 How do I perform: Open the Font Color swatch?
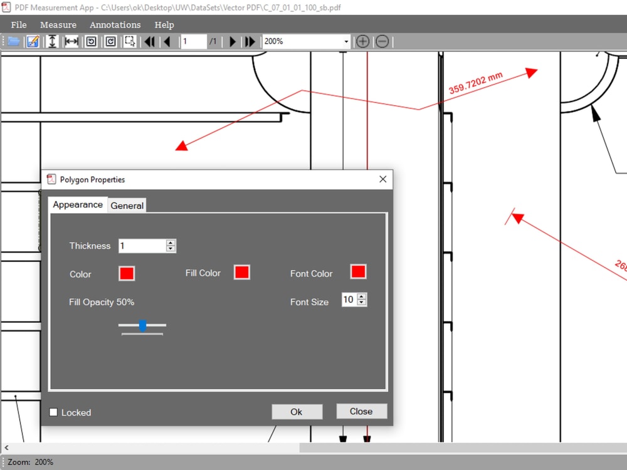click(358, 272)
